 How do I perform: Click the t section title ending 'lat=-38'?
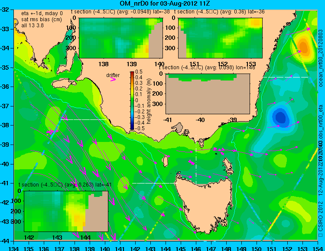[x=120, y=12]
